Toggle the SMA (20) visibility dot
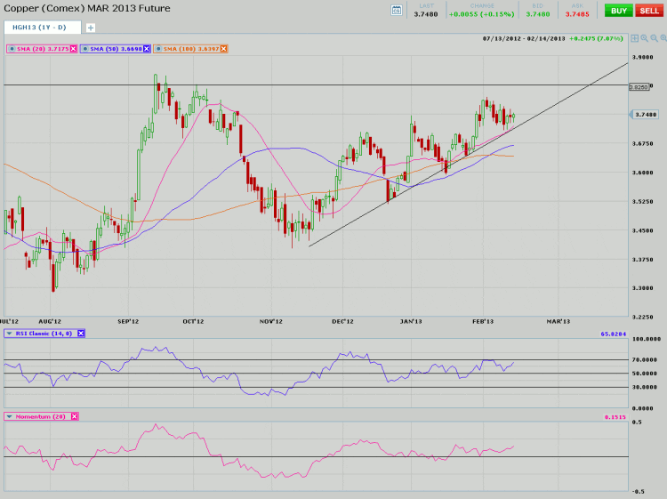Screen dimensions: 667x499 click(10, 48)
